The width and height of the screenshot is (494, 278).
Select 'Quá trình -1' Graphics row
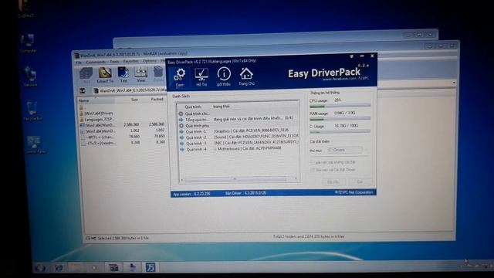pyautogui.click(x=238, y=131)
